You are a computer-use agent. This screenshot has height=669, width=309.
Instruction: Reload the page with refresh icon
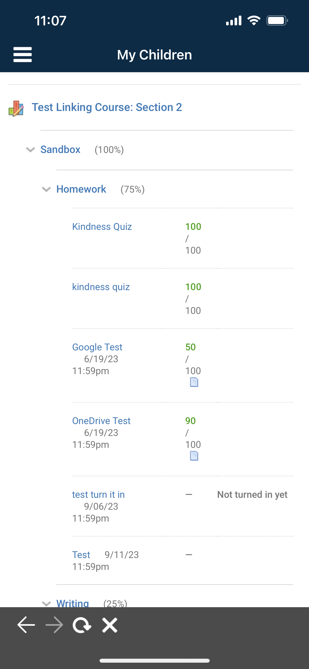click(82, 625)
